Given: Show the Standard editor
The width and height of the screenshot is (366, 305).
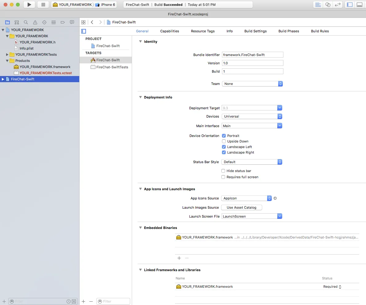Looking at the screenshot, I should tap(318, 5).
